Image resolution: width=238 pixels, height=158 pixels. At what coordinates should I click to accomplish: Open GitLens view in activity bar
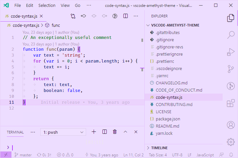pos(231,86)
